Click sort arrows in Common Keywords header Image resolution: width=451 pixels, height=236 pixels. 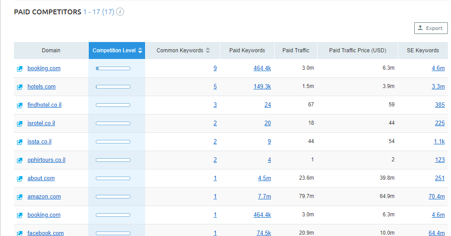(208, 51)
